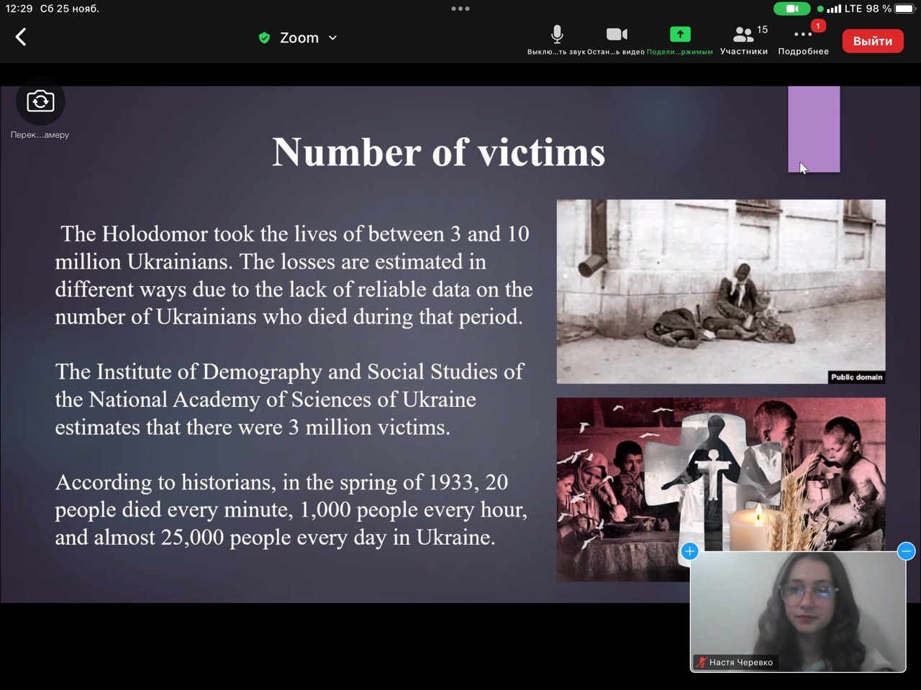Switch camera using the flip camera icon
921x690 pixels.
click(40, 102)
